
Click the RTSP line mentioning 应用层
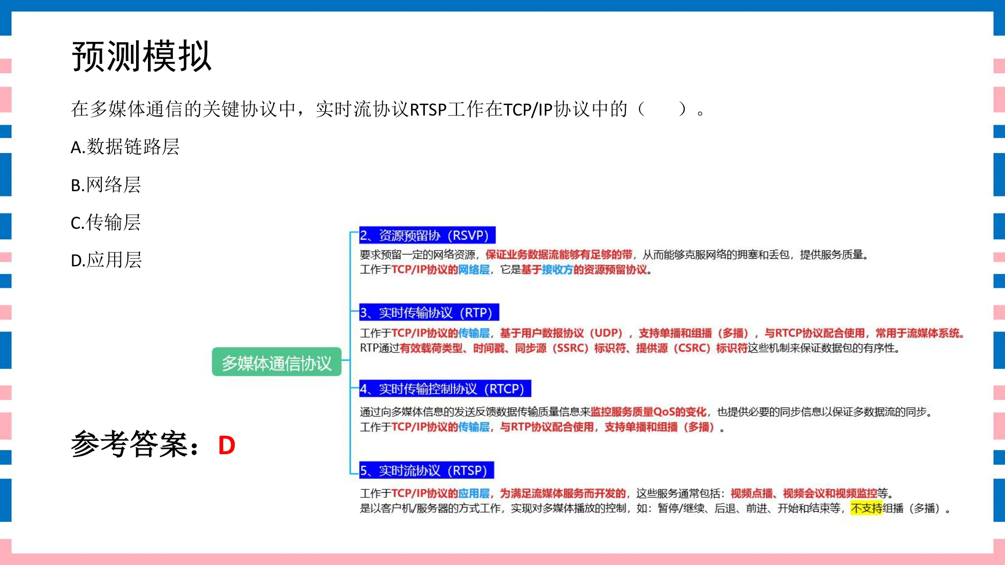[627, 493]
